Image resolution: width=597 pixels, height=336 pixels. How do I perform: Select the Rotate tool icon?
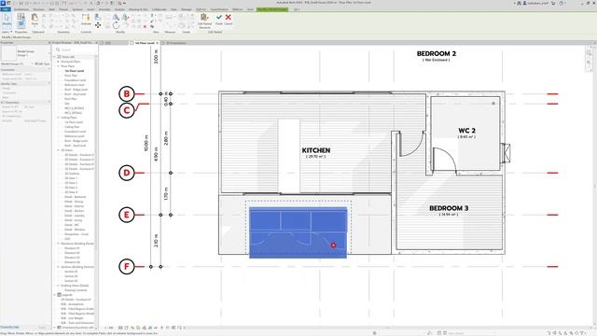click(116, 25)
